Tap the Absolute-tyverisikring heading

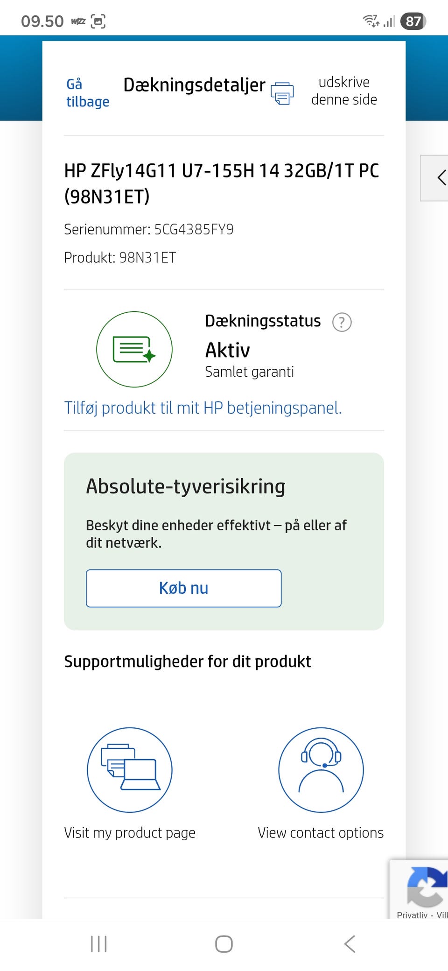[186, 486]
